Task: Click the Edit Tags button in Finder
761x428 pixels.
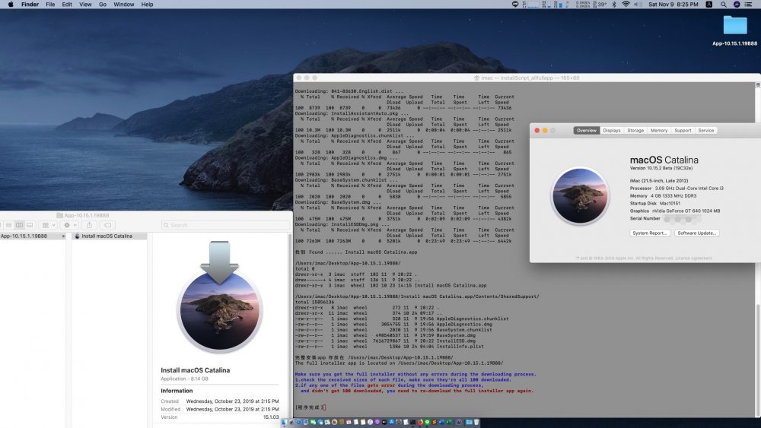Action: tap(108, 225)
